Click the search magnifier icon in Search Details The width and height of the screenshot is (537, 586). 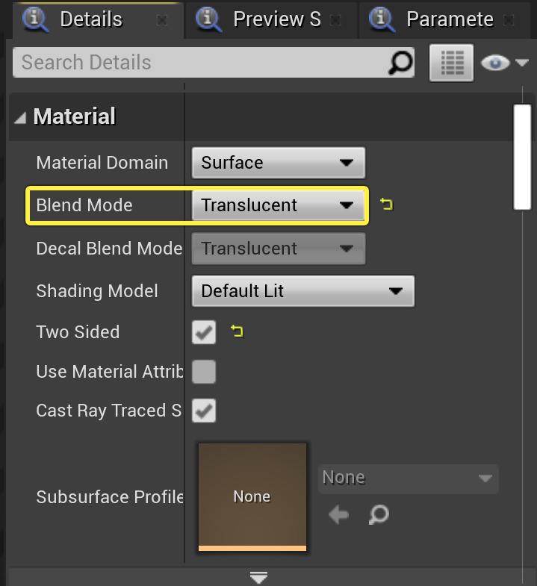pos(400,63)
